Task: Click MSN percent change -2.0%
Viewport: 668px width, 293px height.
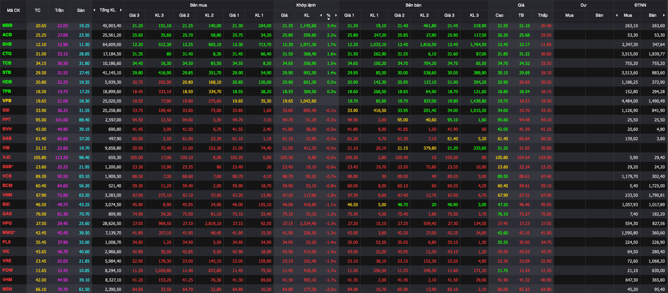Action: [331, 290]
